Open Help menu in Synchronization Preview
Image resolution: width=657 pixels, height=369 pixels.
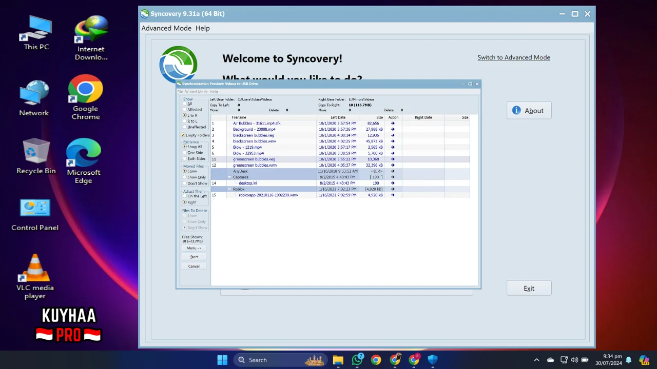214,92
